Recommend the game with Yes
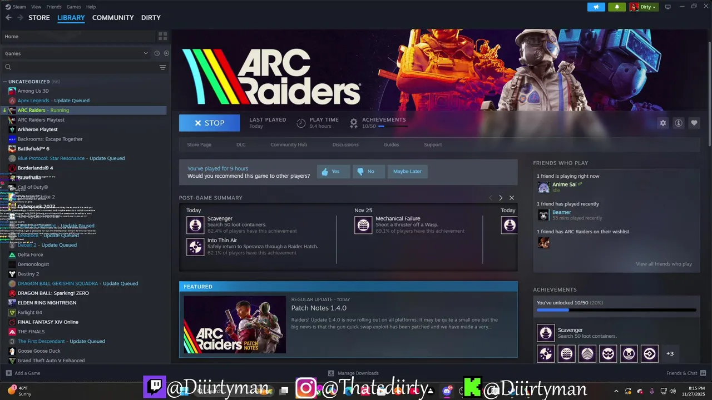This screenshot has width=712, height=400. pos(333,171)
